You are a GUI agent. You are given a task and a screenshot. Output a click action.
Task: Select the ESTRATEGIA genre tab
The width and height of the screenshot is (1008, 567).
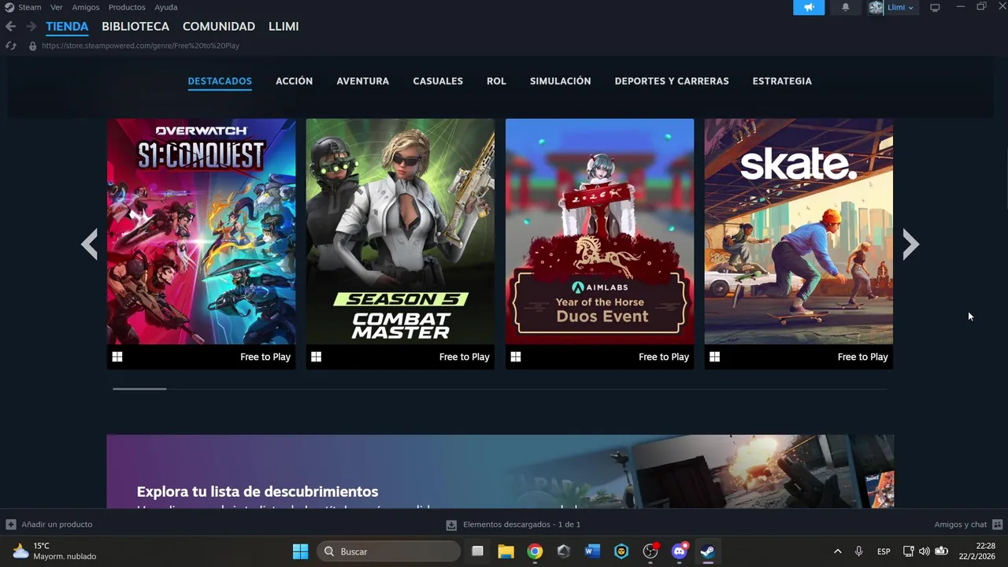[x=782, y=81]
